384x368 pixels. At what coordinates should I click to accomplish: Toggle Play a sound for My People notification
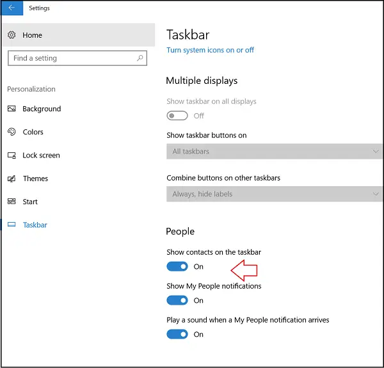point(177,334)
